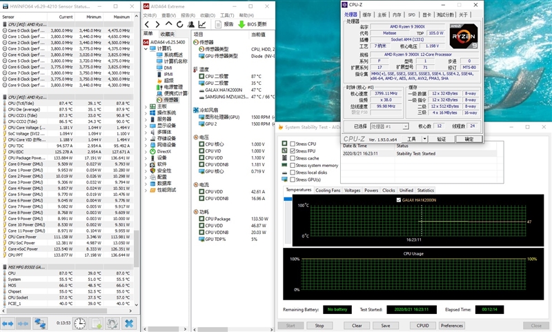Toggle Stress CPU checkbox

coord(293,144)
